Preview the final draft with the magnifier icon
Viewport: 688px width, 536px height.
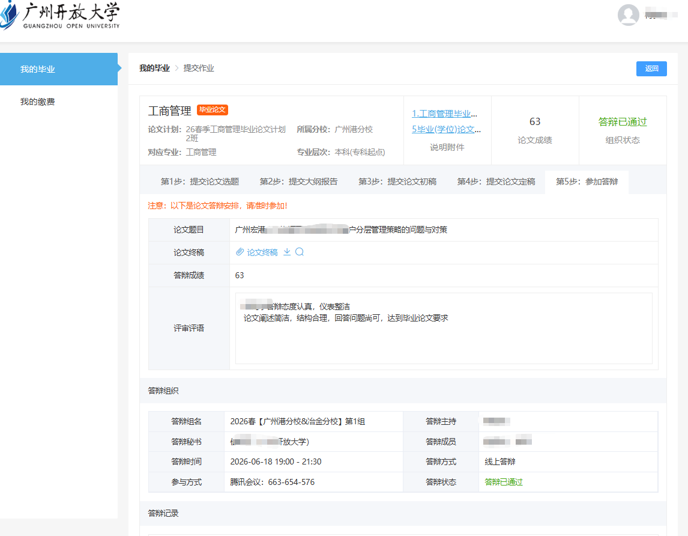pos(300,252)
